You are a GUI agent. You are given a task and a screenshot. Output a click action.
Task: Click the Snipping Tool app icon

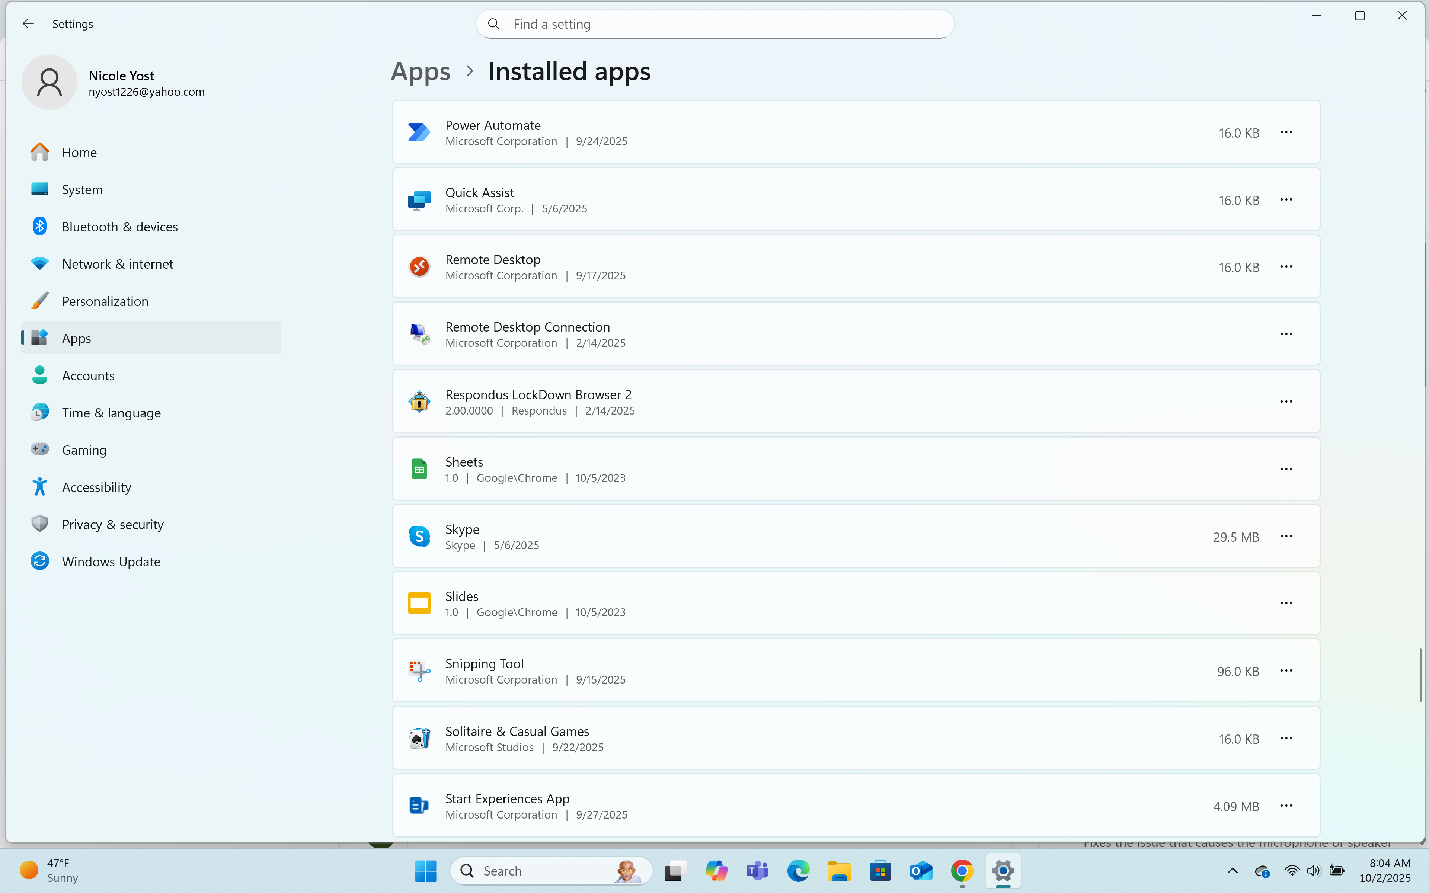coord(419,671)
